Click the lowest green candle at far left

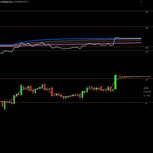click(5, 105)
